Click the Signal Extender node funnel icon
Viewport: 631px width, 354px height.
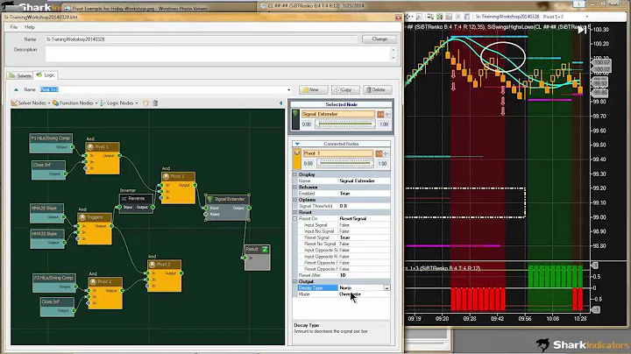coord(210,199)
